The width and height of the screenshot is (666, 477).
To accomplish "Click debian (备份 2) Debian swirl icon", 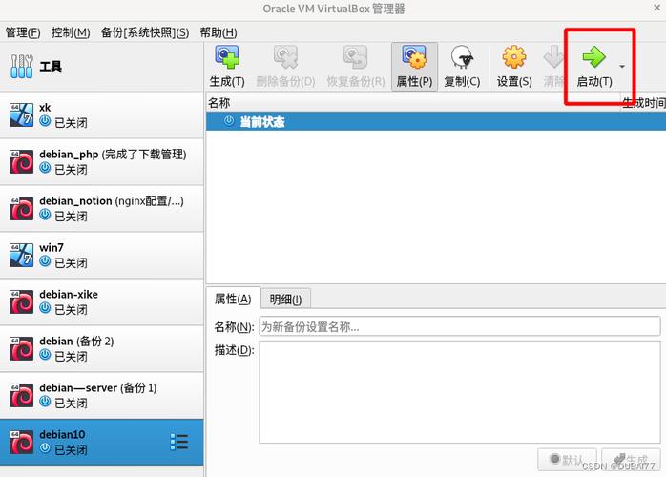I will point(21,349).
